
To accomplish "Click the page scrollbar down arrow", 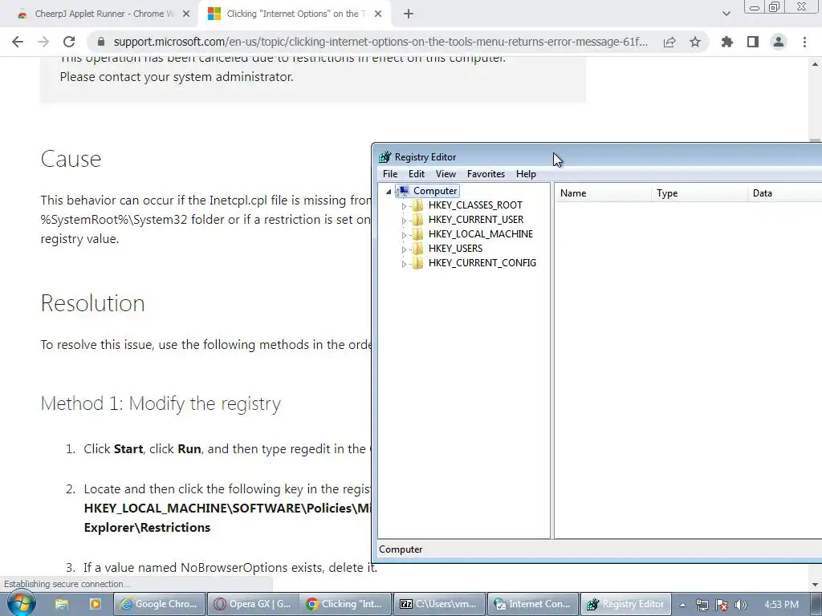I will pyautogui.click(x=816, y=584).
